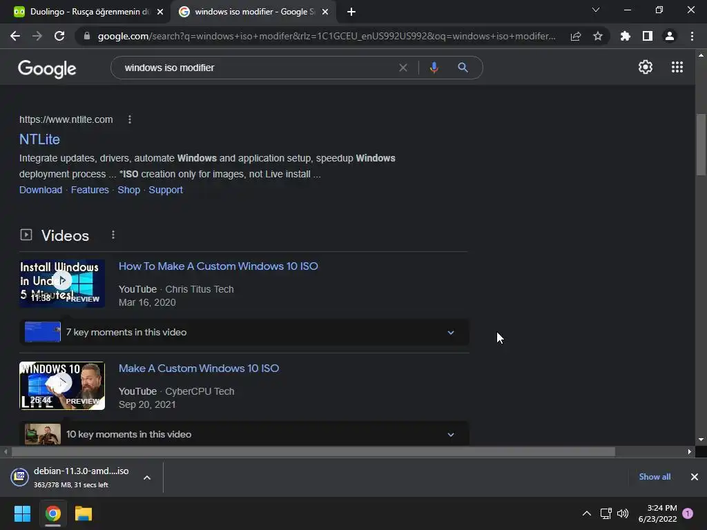Share this page from the address bar

click(576, 36)
